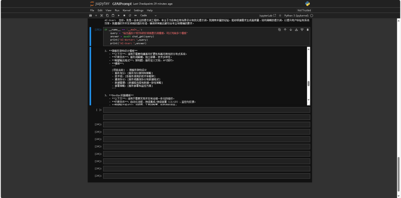401x198 pixels.
Task: Open notebook in JupyterLab link
Action: click(x=267, y=16)
